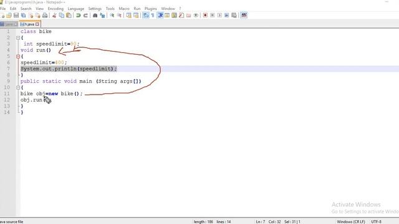Click the Zoom Out toolbar icon

119,16
